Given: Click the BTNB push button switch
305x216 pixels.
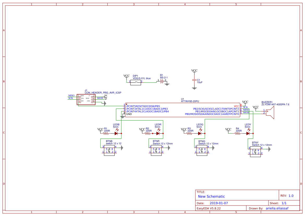Looking at the screenshot, I should [109, 151].
